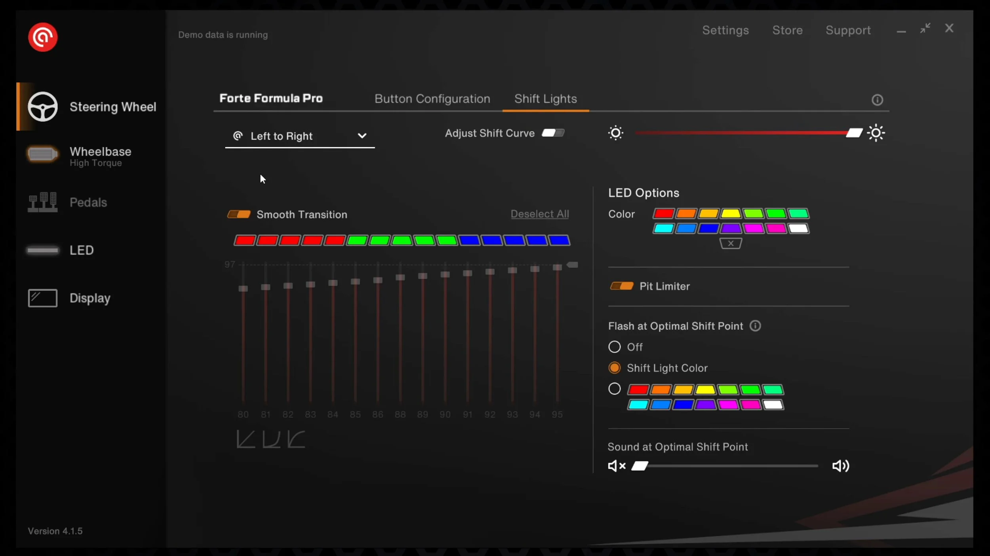
Task: Click the info icon beside Shift Lights tab
Action: (877, 100)
